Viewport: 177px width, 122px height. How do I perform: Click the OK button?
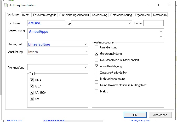[x=135, y=115]
